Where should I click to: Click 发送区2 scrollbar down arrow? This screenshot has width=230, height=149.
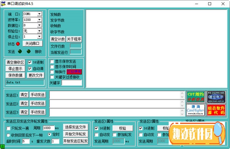tap(182, 106)
